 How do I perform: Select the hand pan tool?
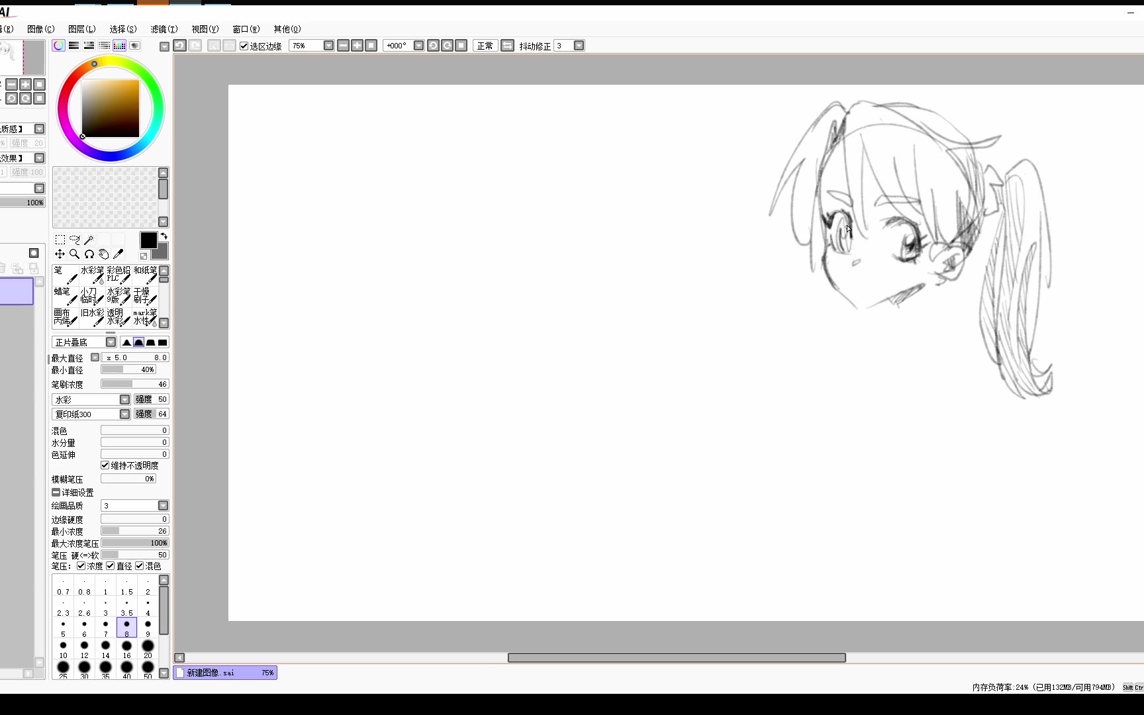(x=104, y=254)
